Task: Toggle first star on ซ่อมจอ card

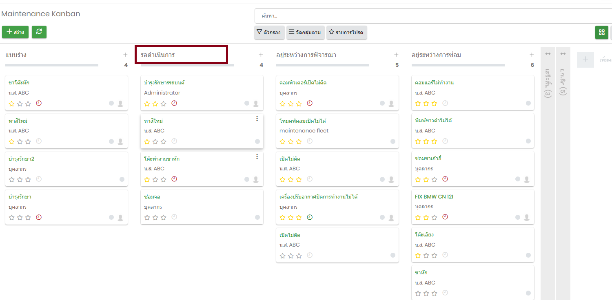Action: (147, 218)
